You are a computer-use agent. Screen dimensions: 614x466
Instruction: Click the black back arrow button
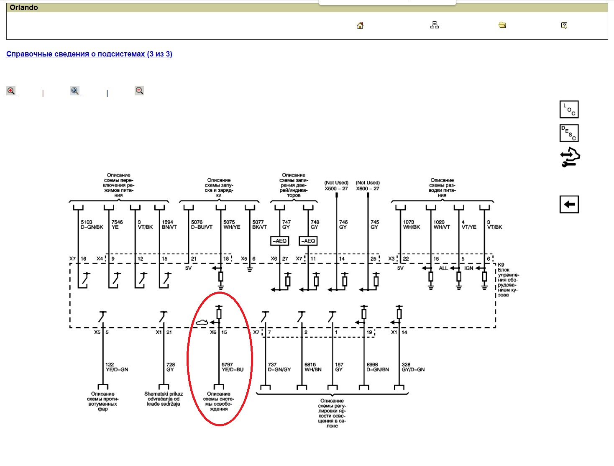click(x=569, y=205)
